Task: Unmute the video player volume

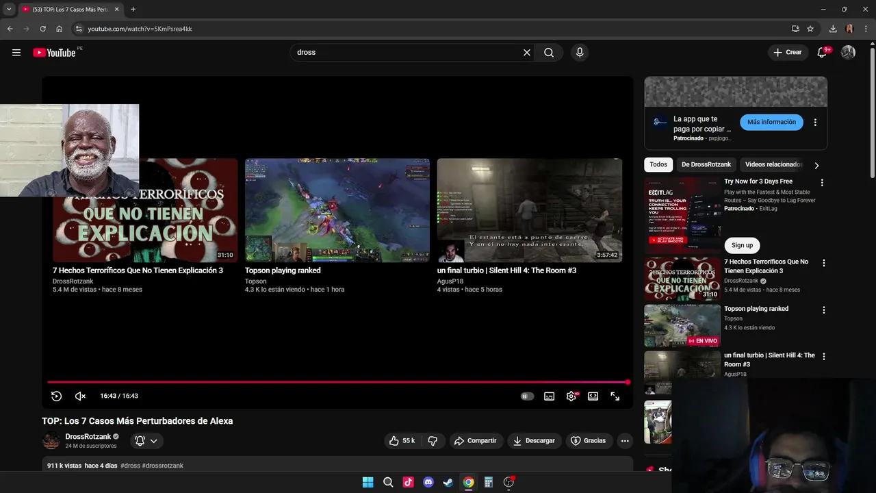Action: click(80, 396)
